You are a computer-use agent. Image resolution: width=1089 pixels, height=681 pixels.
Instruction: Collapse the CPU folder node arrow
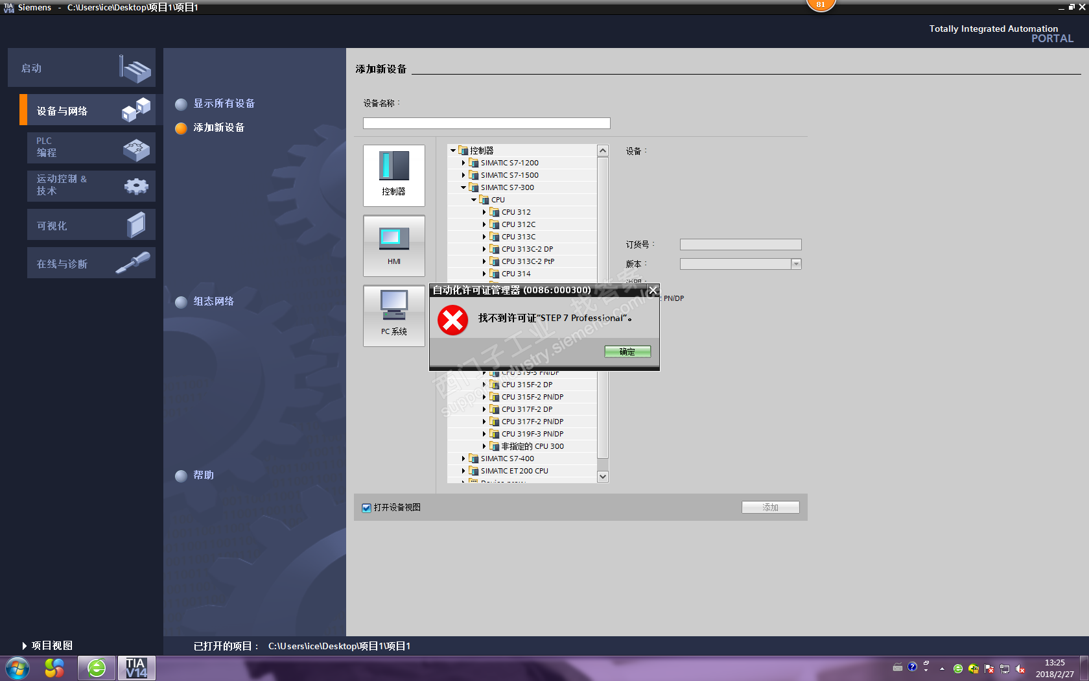[x=474, y=200]
